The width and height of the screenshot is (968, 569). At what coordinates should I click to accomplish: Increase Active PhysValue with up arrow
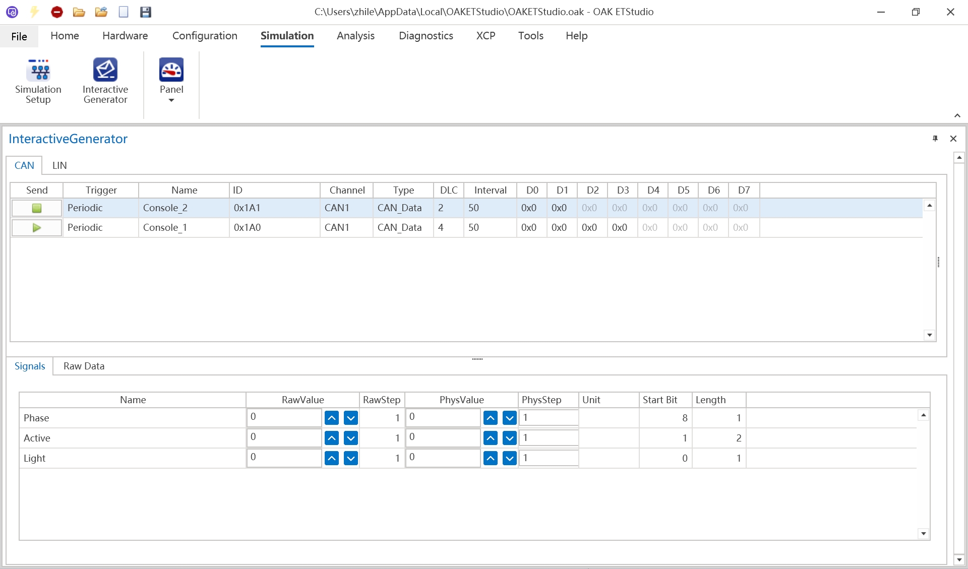(x=491, y=438)
